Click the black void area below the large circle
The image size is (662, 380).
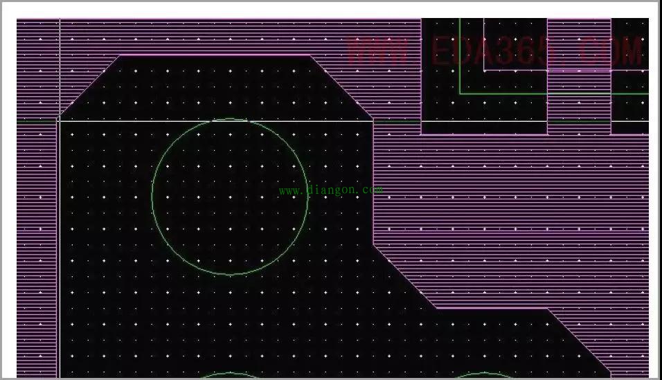coord(230,318)
